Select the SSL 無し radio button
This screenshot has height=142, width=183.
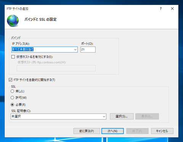[12, 91]
